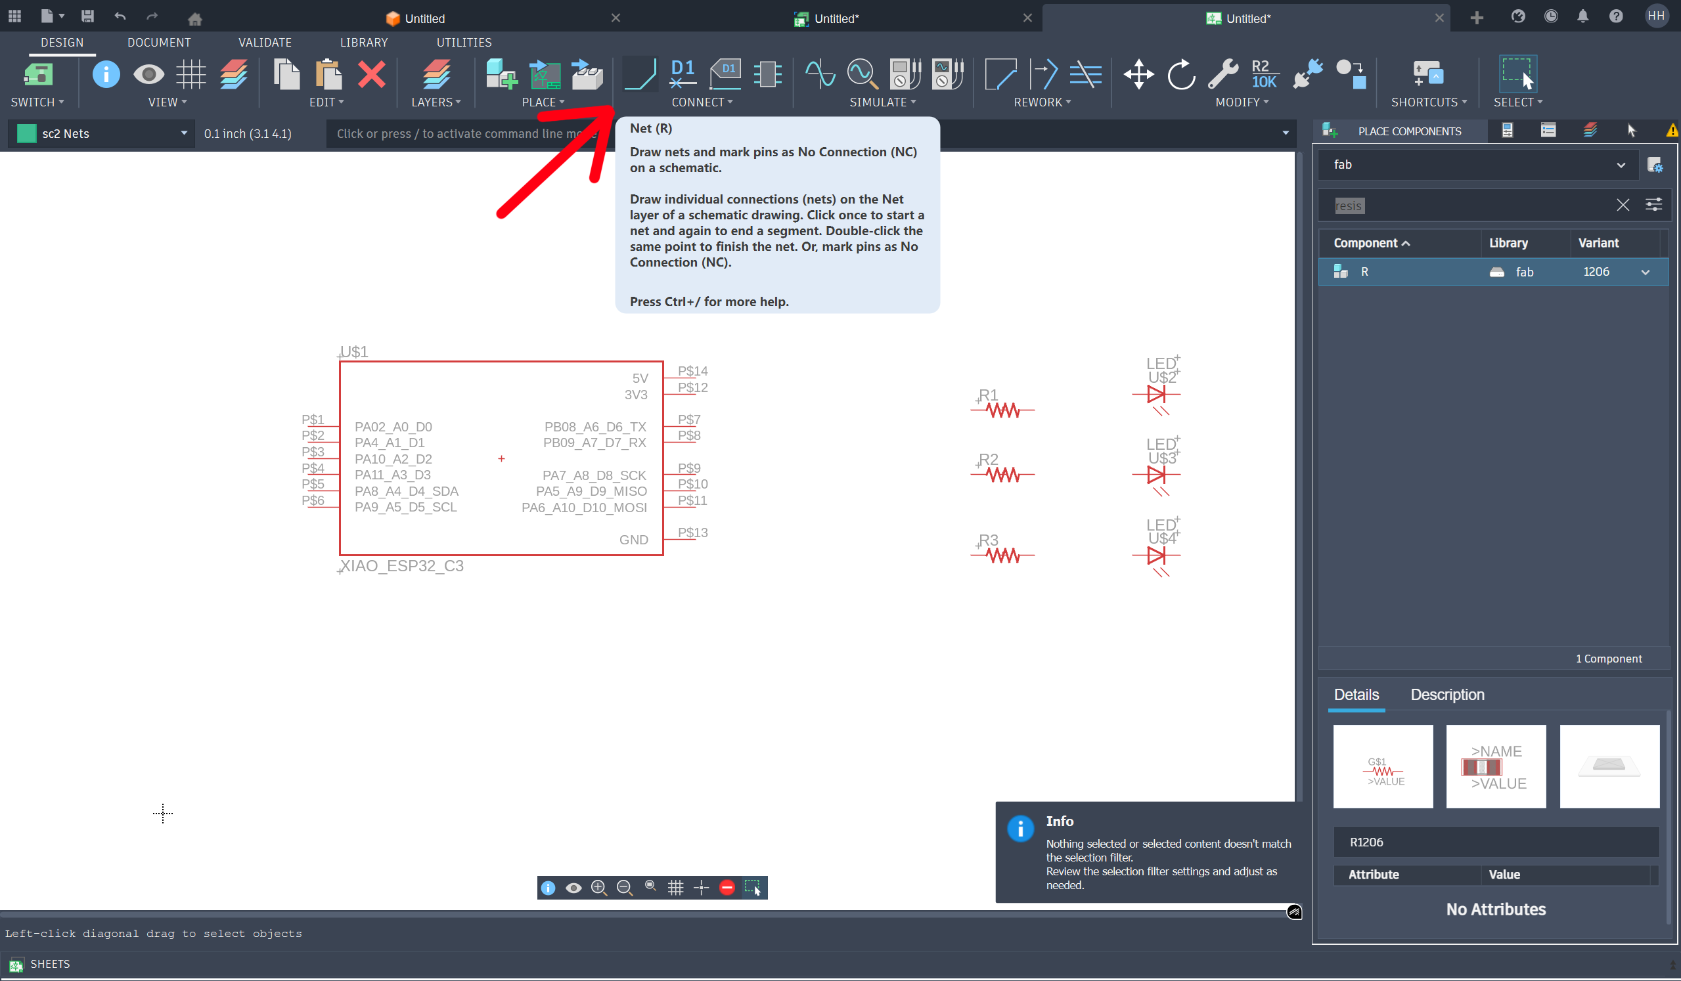Viewport: 1681px width, 981px height.
Task: Open the sc2 Nets layer dropdown
Action: 183,133
